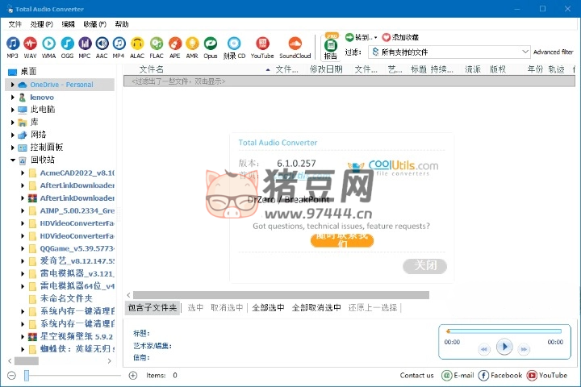Select the MP3 conversion format icon
Viewport: 581px width, 387px height.
(12, 44)
